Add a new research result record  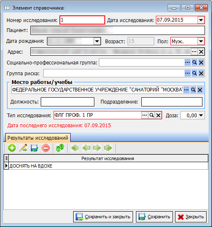12,148
